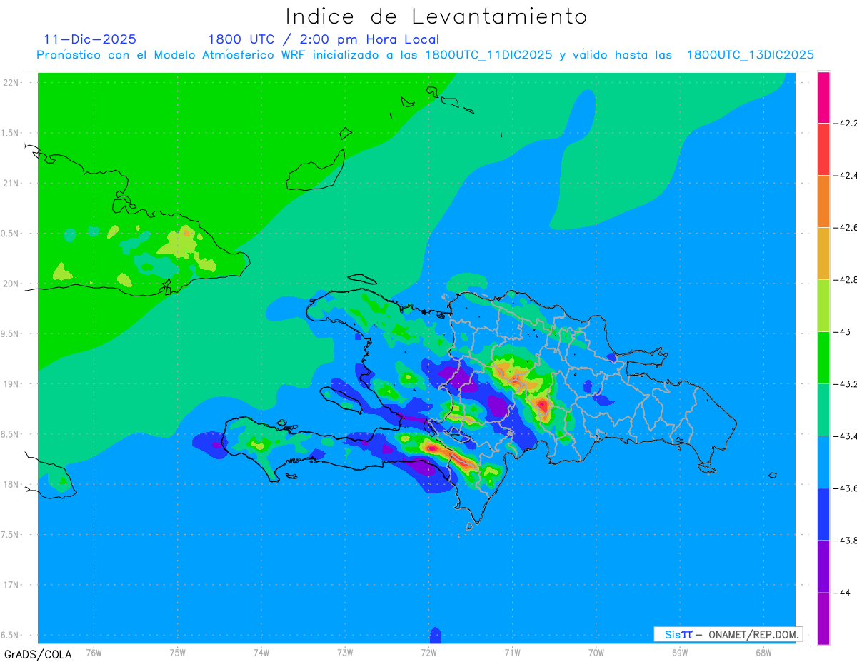Select the violet swatch between -43.8 and -44
857x662 pixels.
pos(823,566)
